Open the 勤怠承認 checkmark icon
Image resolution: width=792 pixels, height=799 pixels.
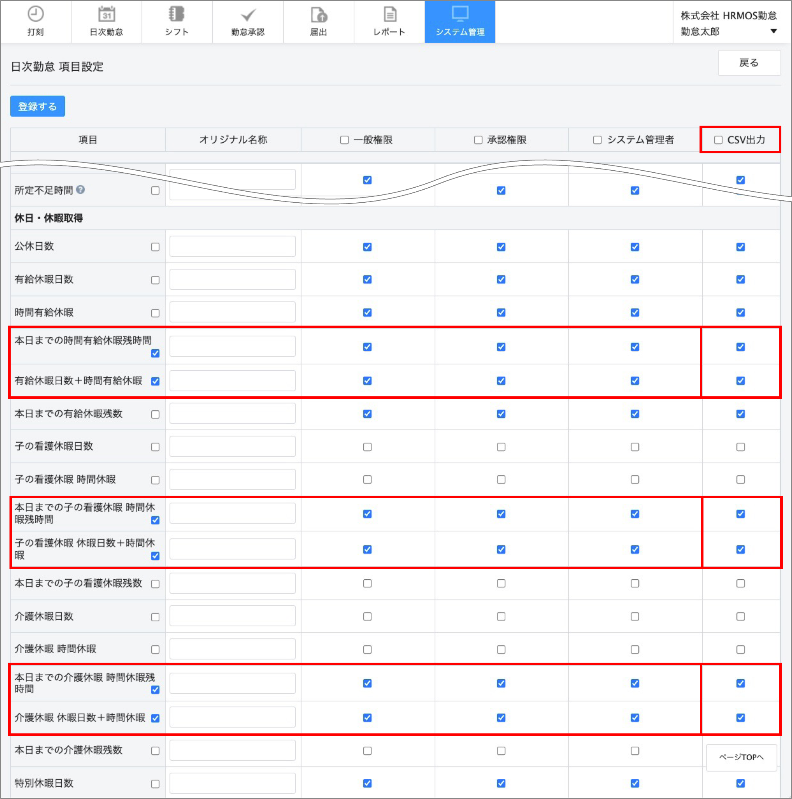[248, 15]
